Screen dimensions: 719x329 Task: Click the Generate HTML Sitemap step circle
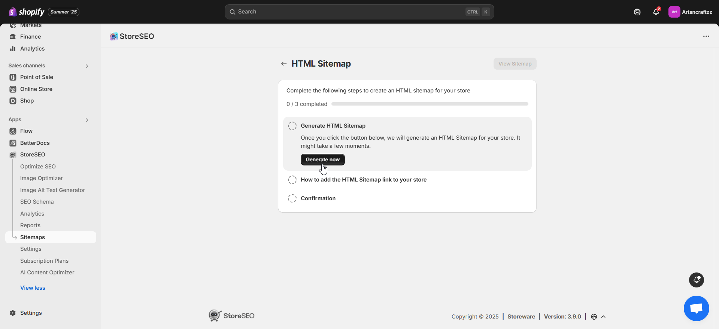tap(292, 126)
